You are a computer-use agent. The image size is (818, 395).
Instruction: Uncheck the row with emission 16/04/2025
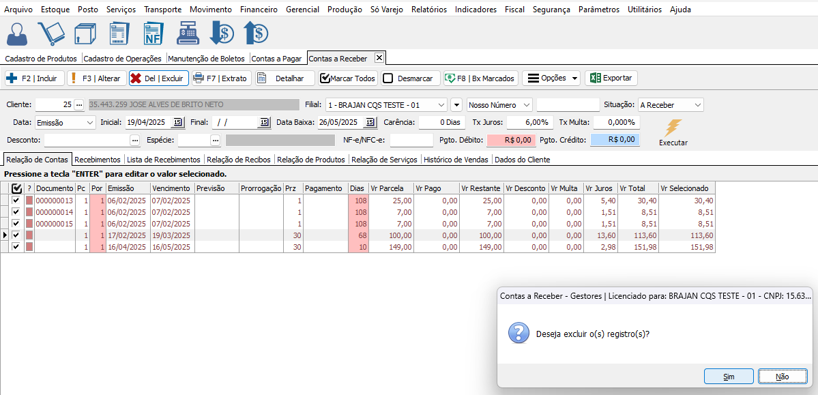17,247
